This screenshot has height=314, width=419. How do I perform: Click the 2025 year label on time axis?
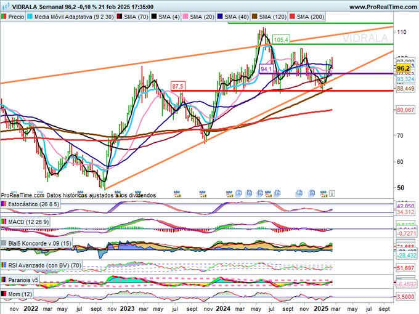point(321,308)
